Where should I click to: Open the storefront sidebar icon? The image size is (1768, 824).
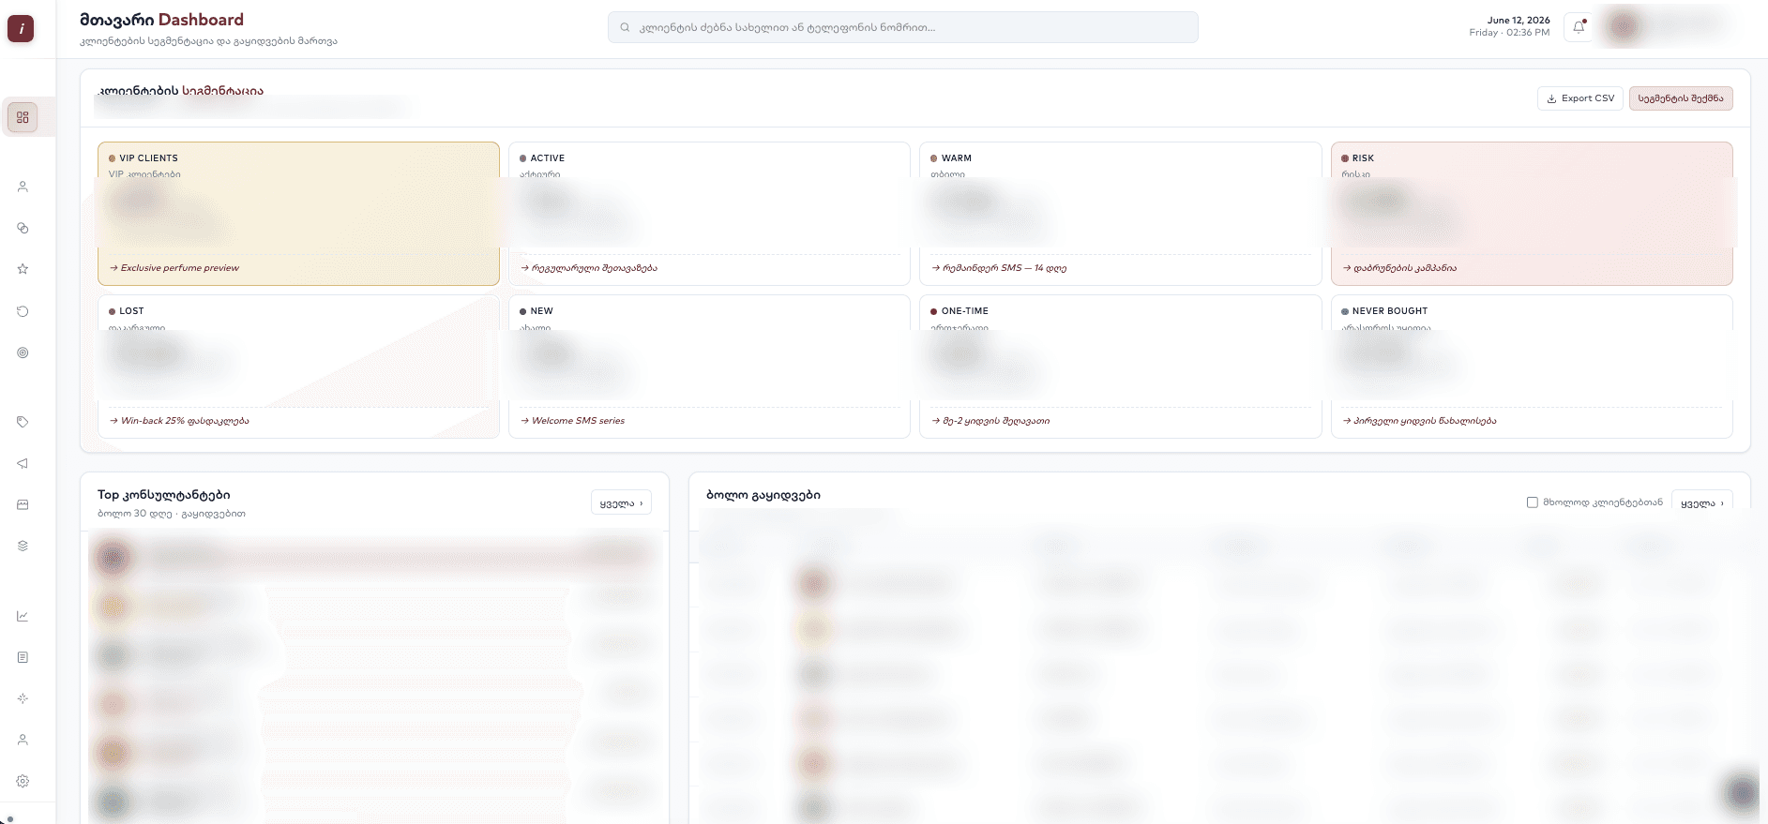pos(23,504)
